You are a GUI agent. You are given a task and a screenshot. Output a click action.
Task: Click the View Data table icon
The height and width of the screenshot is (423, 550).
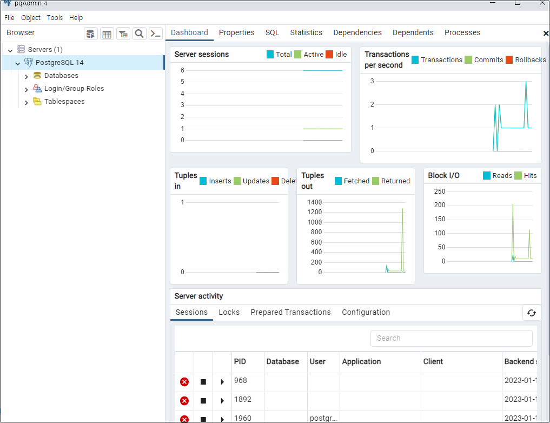tap(107, 34)
